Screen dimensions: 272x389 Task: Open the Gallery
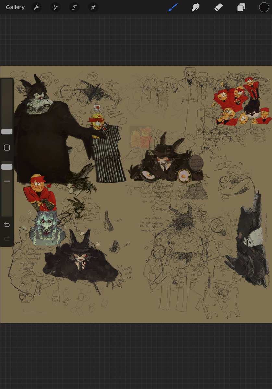pos(15,7)
